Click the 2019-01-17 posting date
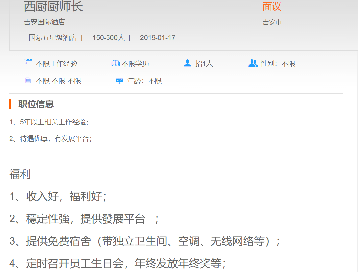Screen dimensions: 358x272 pyautogui.click(x=157, y=38)
